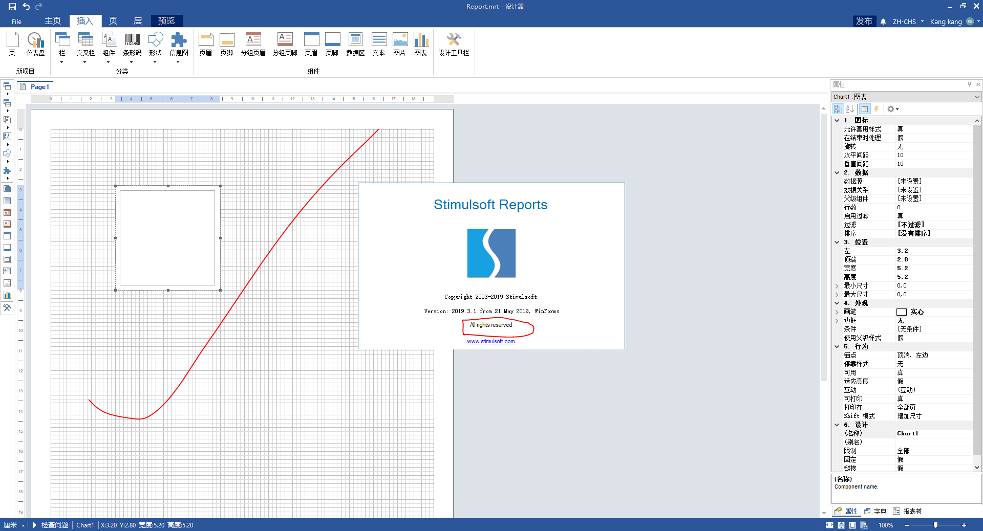Expand the 最小尺寸 property

click(837, 286)
